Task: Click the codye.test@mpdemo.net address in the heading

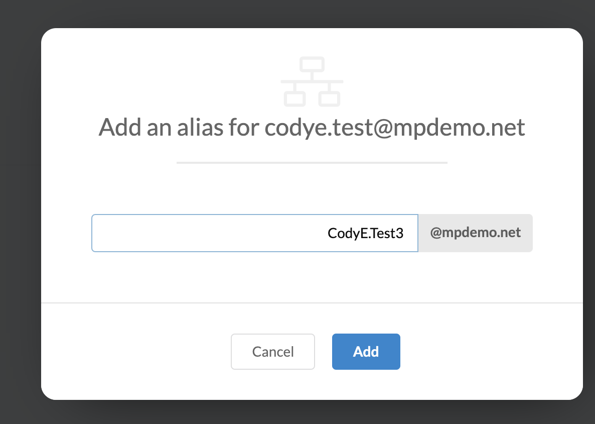Action: (395, 127)
